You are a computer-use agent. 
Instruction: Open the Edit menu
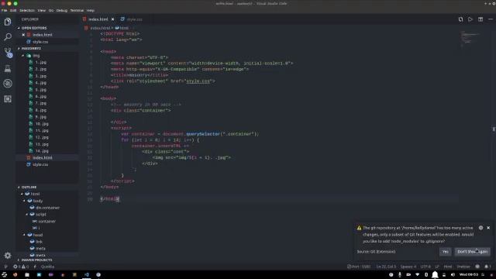[13, 10]
